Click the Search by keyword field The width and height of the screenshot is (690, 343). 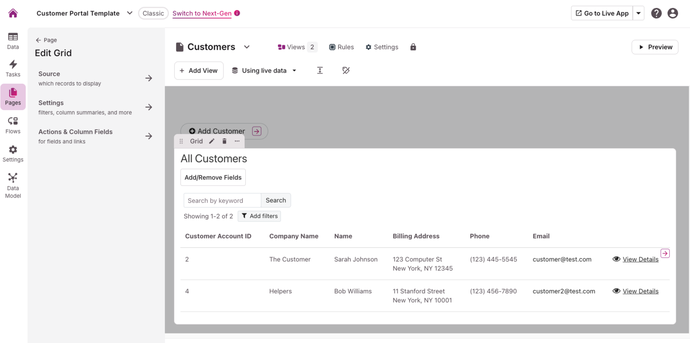[x=222, y=200]
